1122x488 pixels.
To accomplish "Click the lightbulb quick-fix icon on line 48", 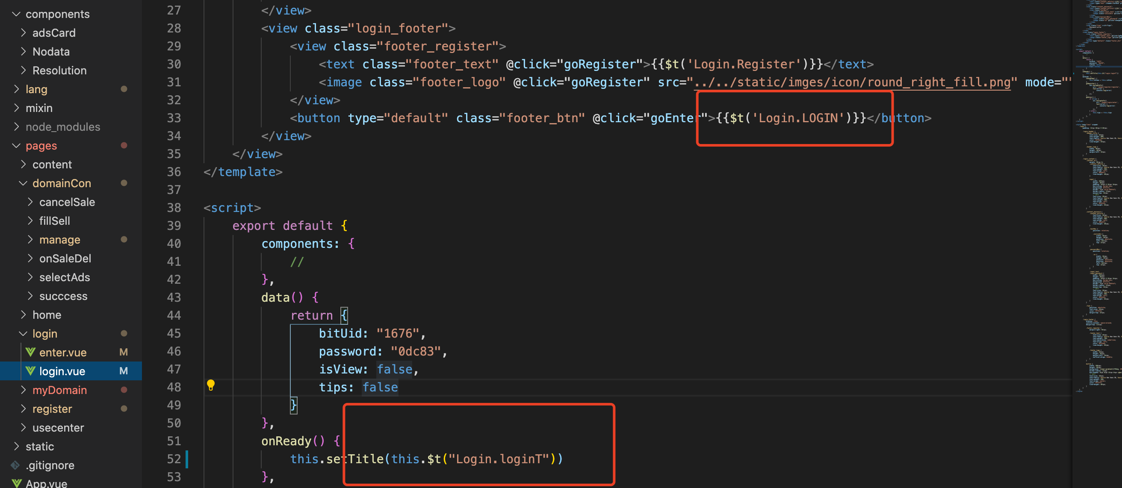I will tap(211, 385).
